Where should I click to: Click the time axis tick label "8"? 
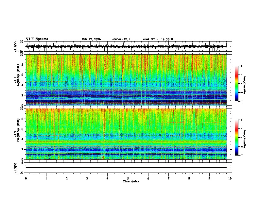tap(189, 178)
